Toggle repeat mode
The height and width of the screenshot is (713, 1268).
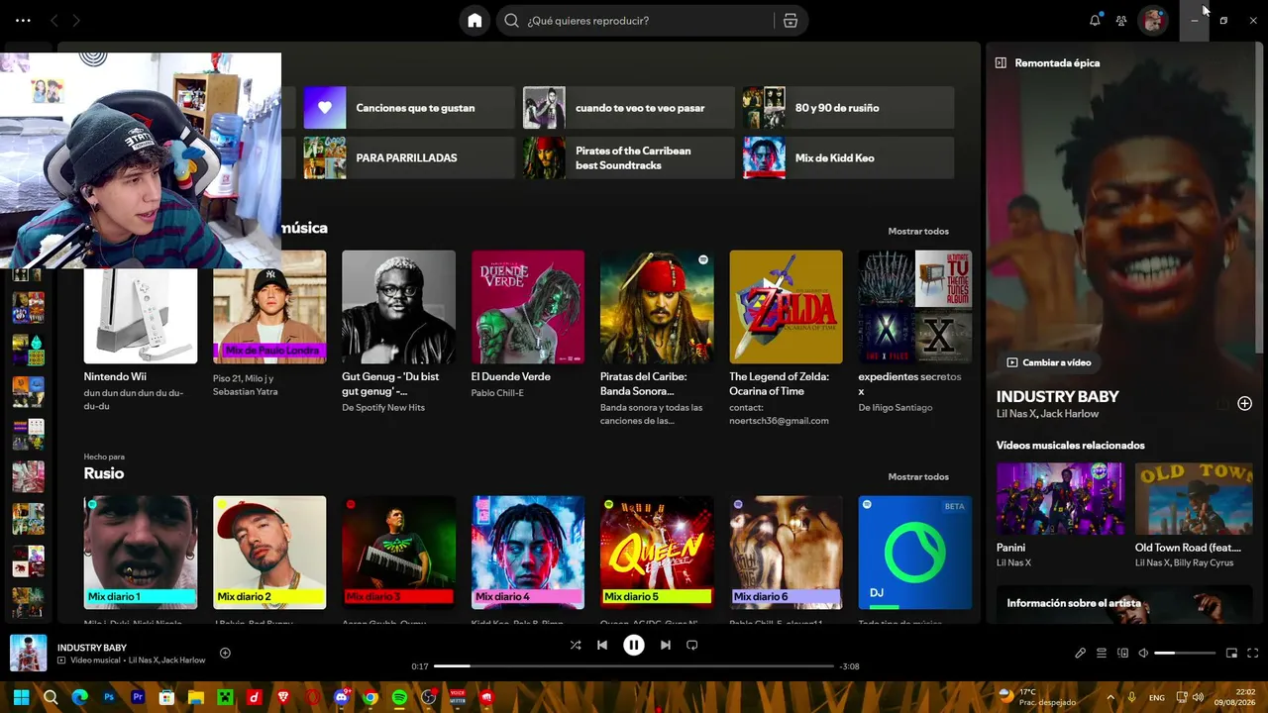point(692,645)
